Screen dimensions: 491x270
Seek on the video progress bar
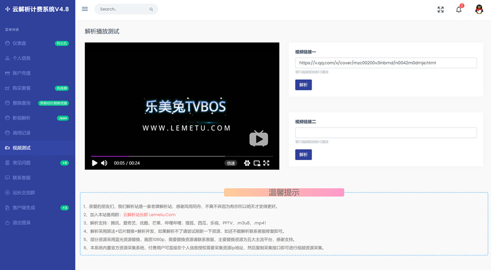[182, 156]
